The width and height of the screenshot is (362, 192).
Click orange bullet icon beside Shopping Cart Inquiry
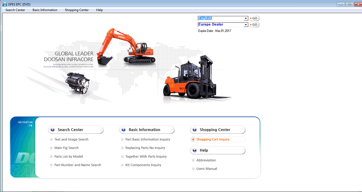(193, 139)
